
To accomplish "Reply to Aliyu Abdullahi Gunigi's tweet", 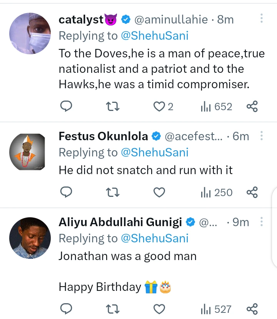I will 66,309.
